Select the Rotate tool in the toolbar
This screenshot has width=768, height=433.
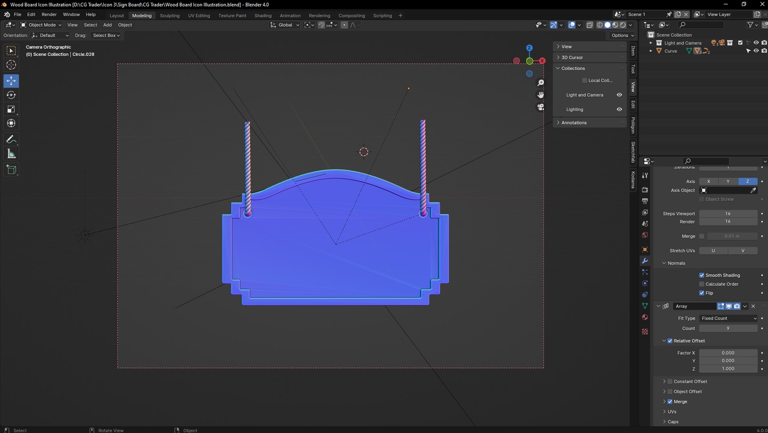[11, 95]
